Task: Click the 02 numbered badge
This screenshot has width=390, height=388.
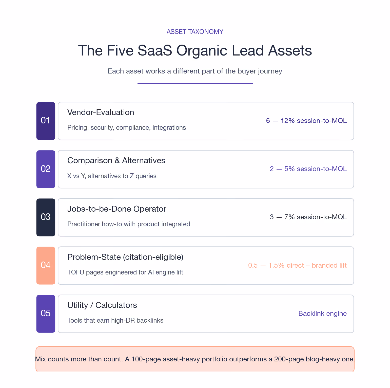Action: 46,169
